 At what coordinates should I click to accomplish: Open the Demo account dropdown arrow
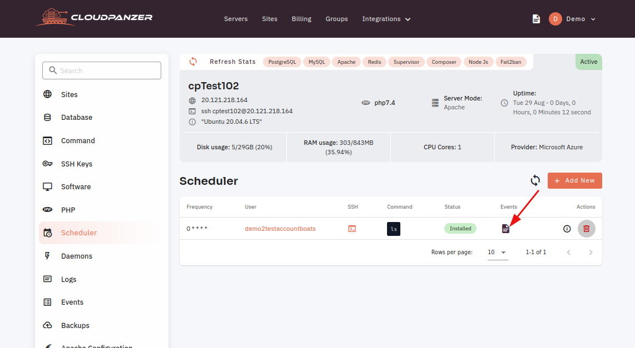tap(593, 19)
